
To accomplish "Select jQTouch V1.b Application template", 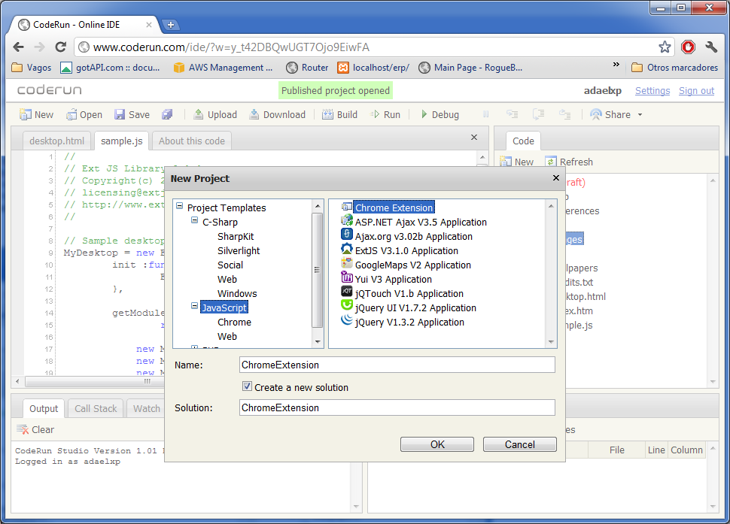I will point(409,294).
